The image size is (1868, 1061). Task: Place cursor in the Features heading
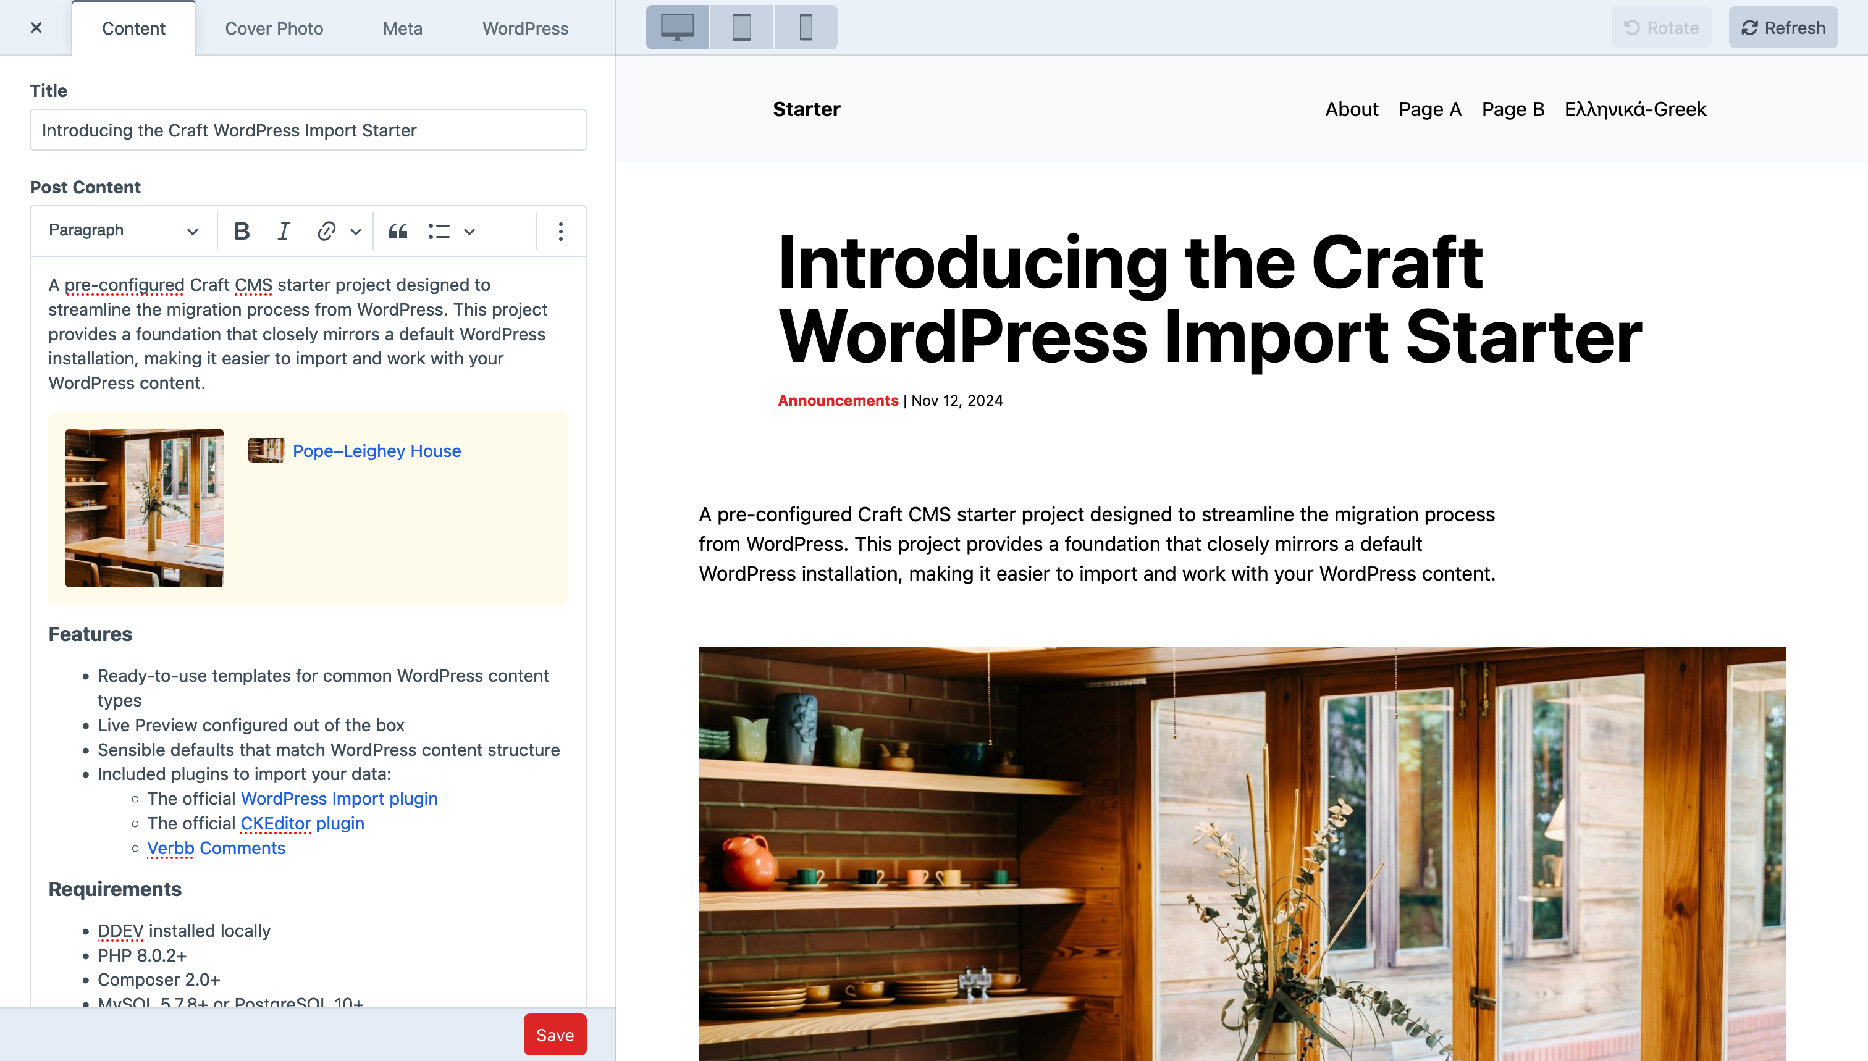(90, 634)
